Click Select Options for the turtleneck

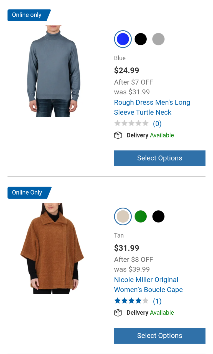160,158
